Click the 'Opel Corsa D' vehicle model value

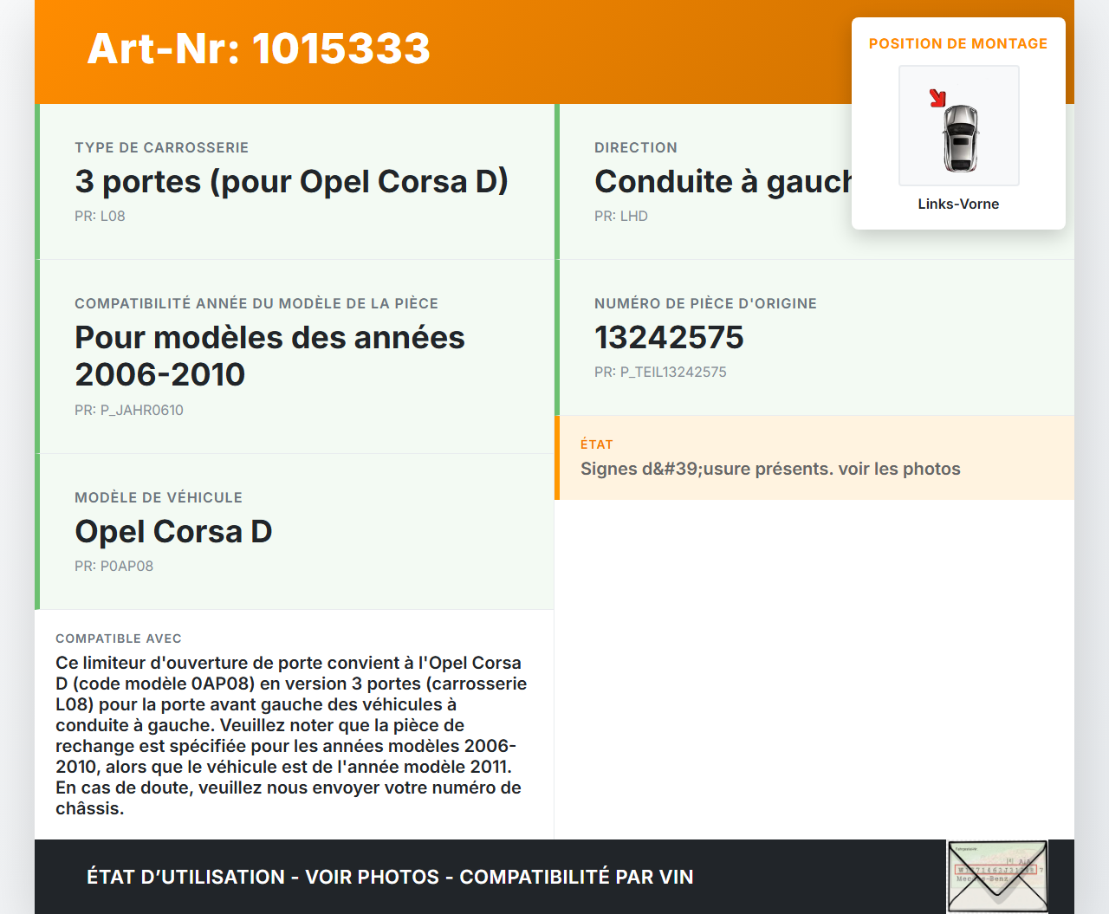click(x=173, y=531)
